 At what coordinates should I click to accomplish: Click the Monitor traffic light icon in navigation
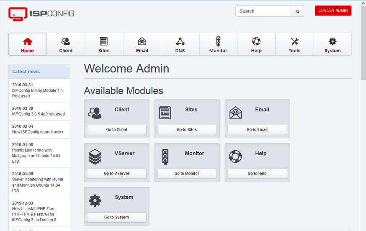click(x=218, y=41)
